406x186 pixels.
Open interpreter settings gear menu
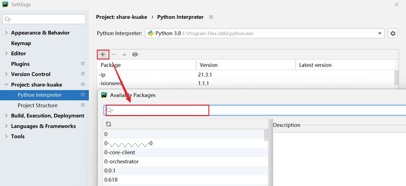pos(393,33)
